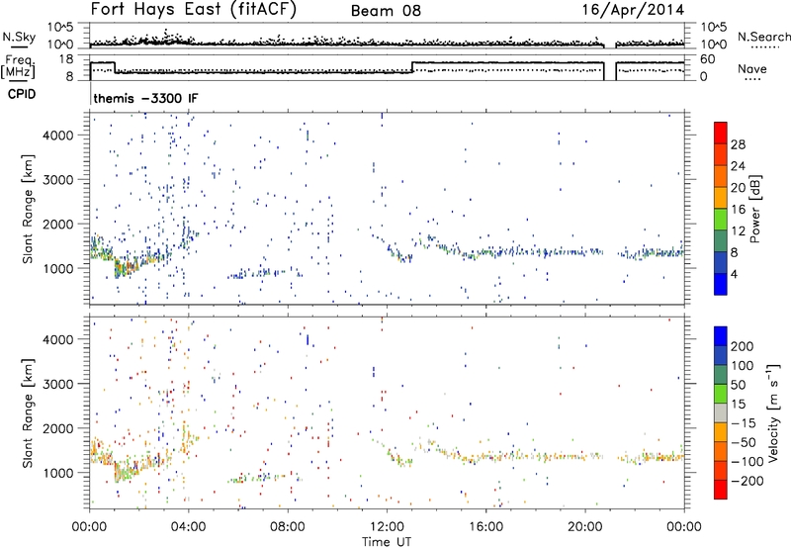
Task: Click the "N.Sky" legend label
Action: 19,37
